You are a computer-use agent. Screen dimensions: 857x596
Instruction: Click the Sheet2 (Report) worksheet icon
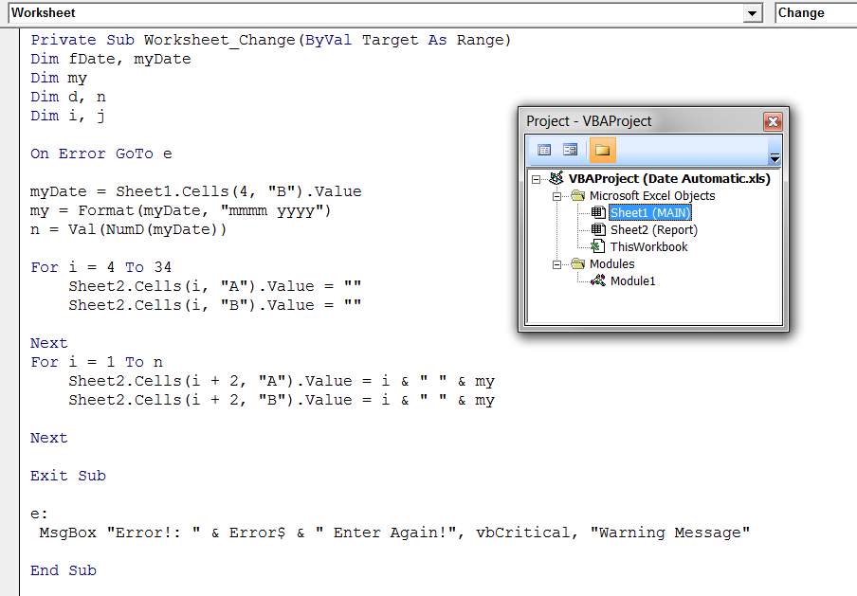click(597, 229)
